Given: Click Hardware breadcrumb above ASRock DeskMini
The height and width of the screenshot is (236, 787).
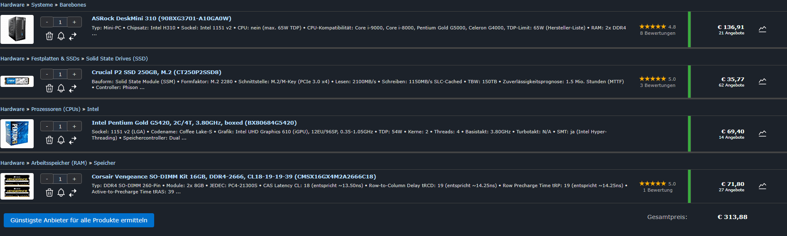Looking at the screenshot, I should coord(12,5).
